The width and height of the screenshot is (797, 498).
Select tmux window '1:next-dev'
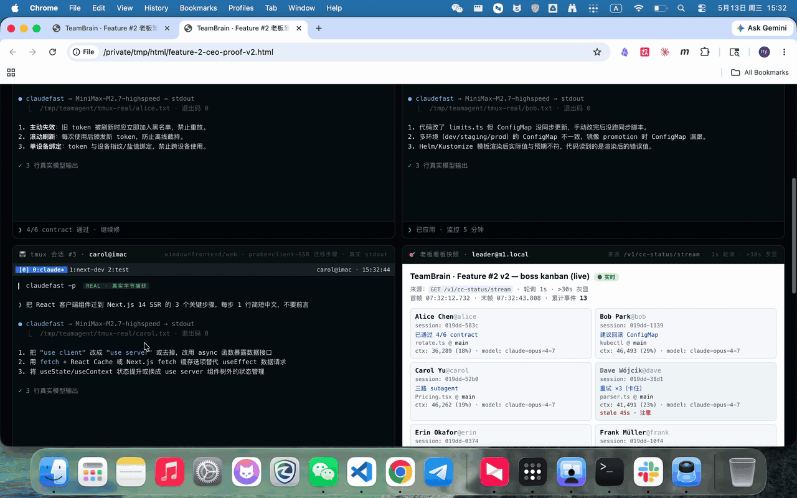[x=88, y=270]
